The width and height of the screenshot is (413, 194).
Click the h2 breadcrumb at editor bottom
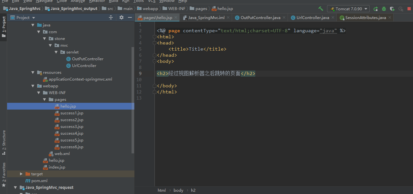(193, 190)
